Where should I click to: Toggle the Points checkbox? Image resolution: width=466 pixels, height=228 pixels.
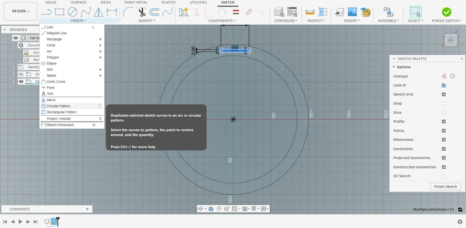click(444, 131)
